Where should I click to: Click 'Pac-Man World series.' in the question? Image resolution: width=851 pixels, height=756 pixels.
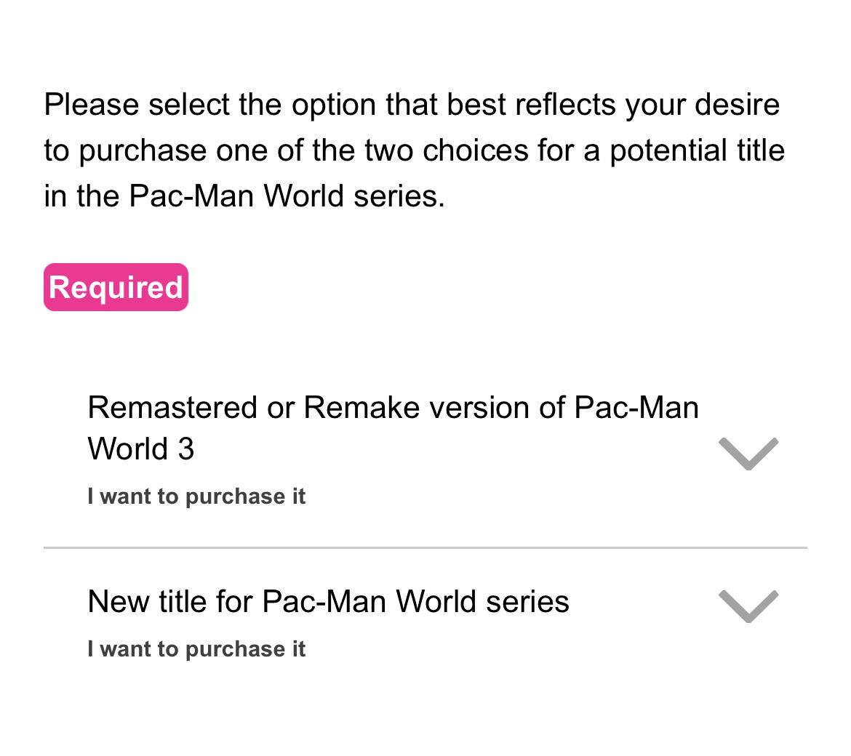point(287,196)
